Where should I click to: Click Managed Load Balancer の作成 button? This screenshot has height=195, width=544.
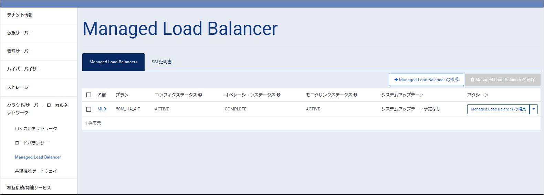(x=426, y=80)
